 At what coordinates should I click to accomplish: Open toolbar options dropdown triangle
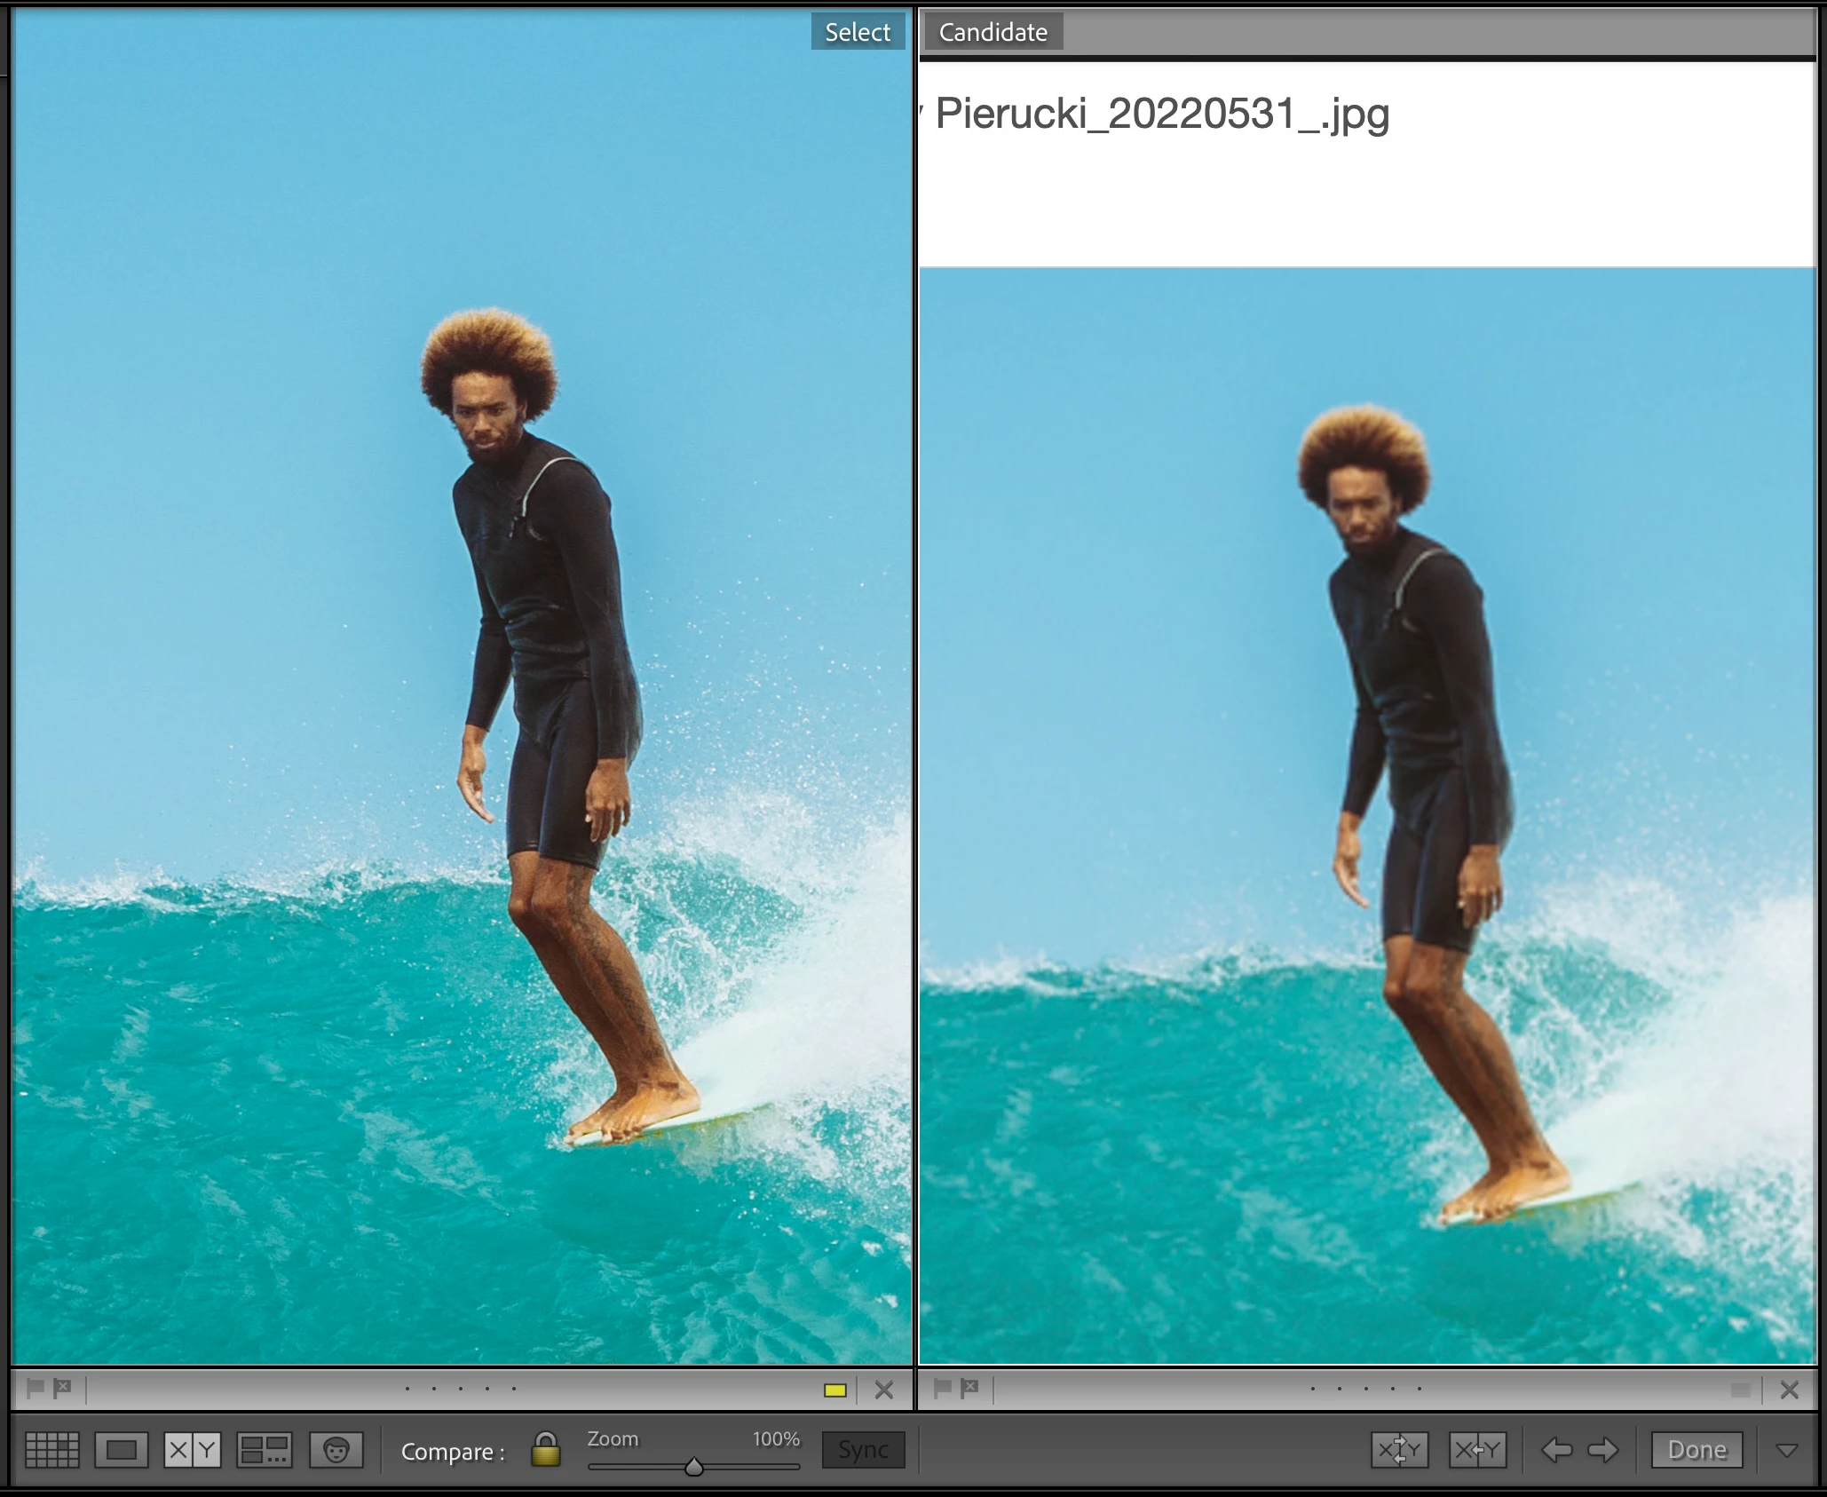click(1786, 1451)
